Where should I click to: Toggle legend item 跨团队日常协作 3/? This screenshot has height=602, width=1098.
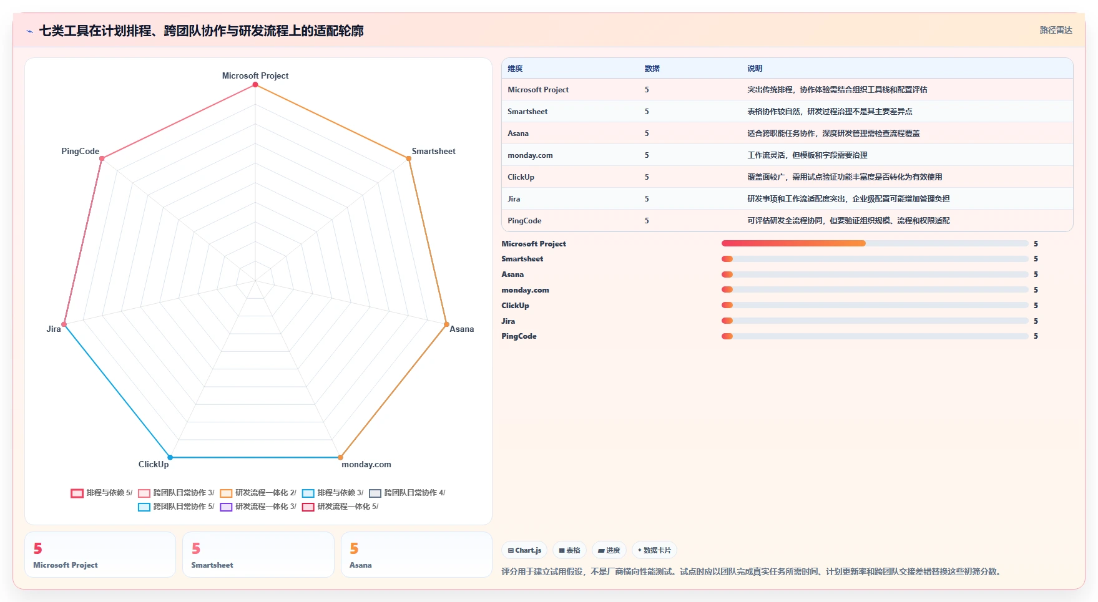click(x=176, y=493)
